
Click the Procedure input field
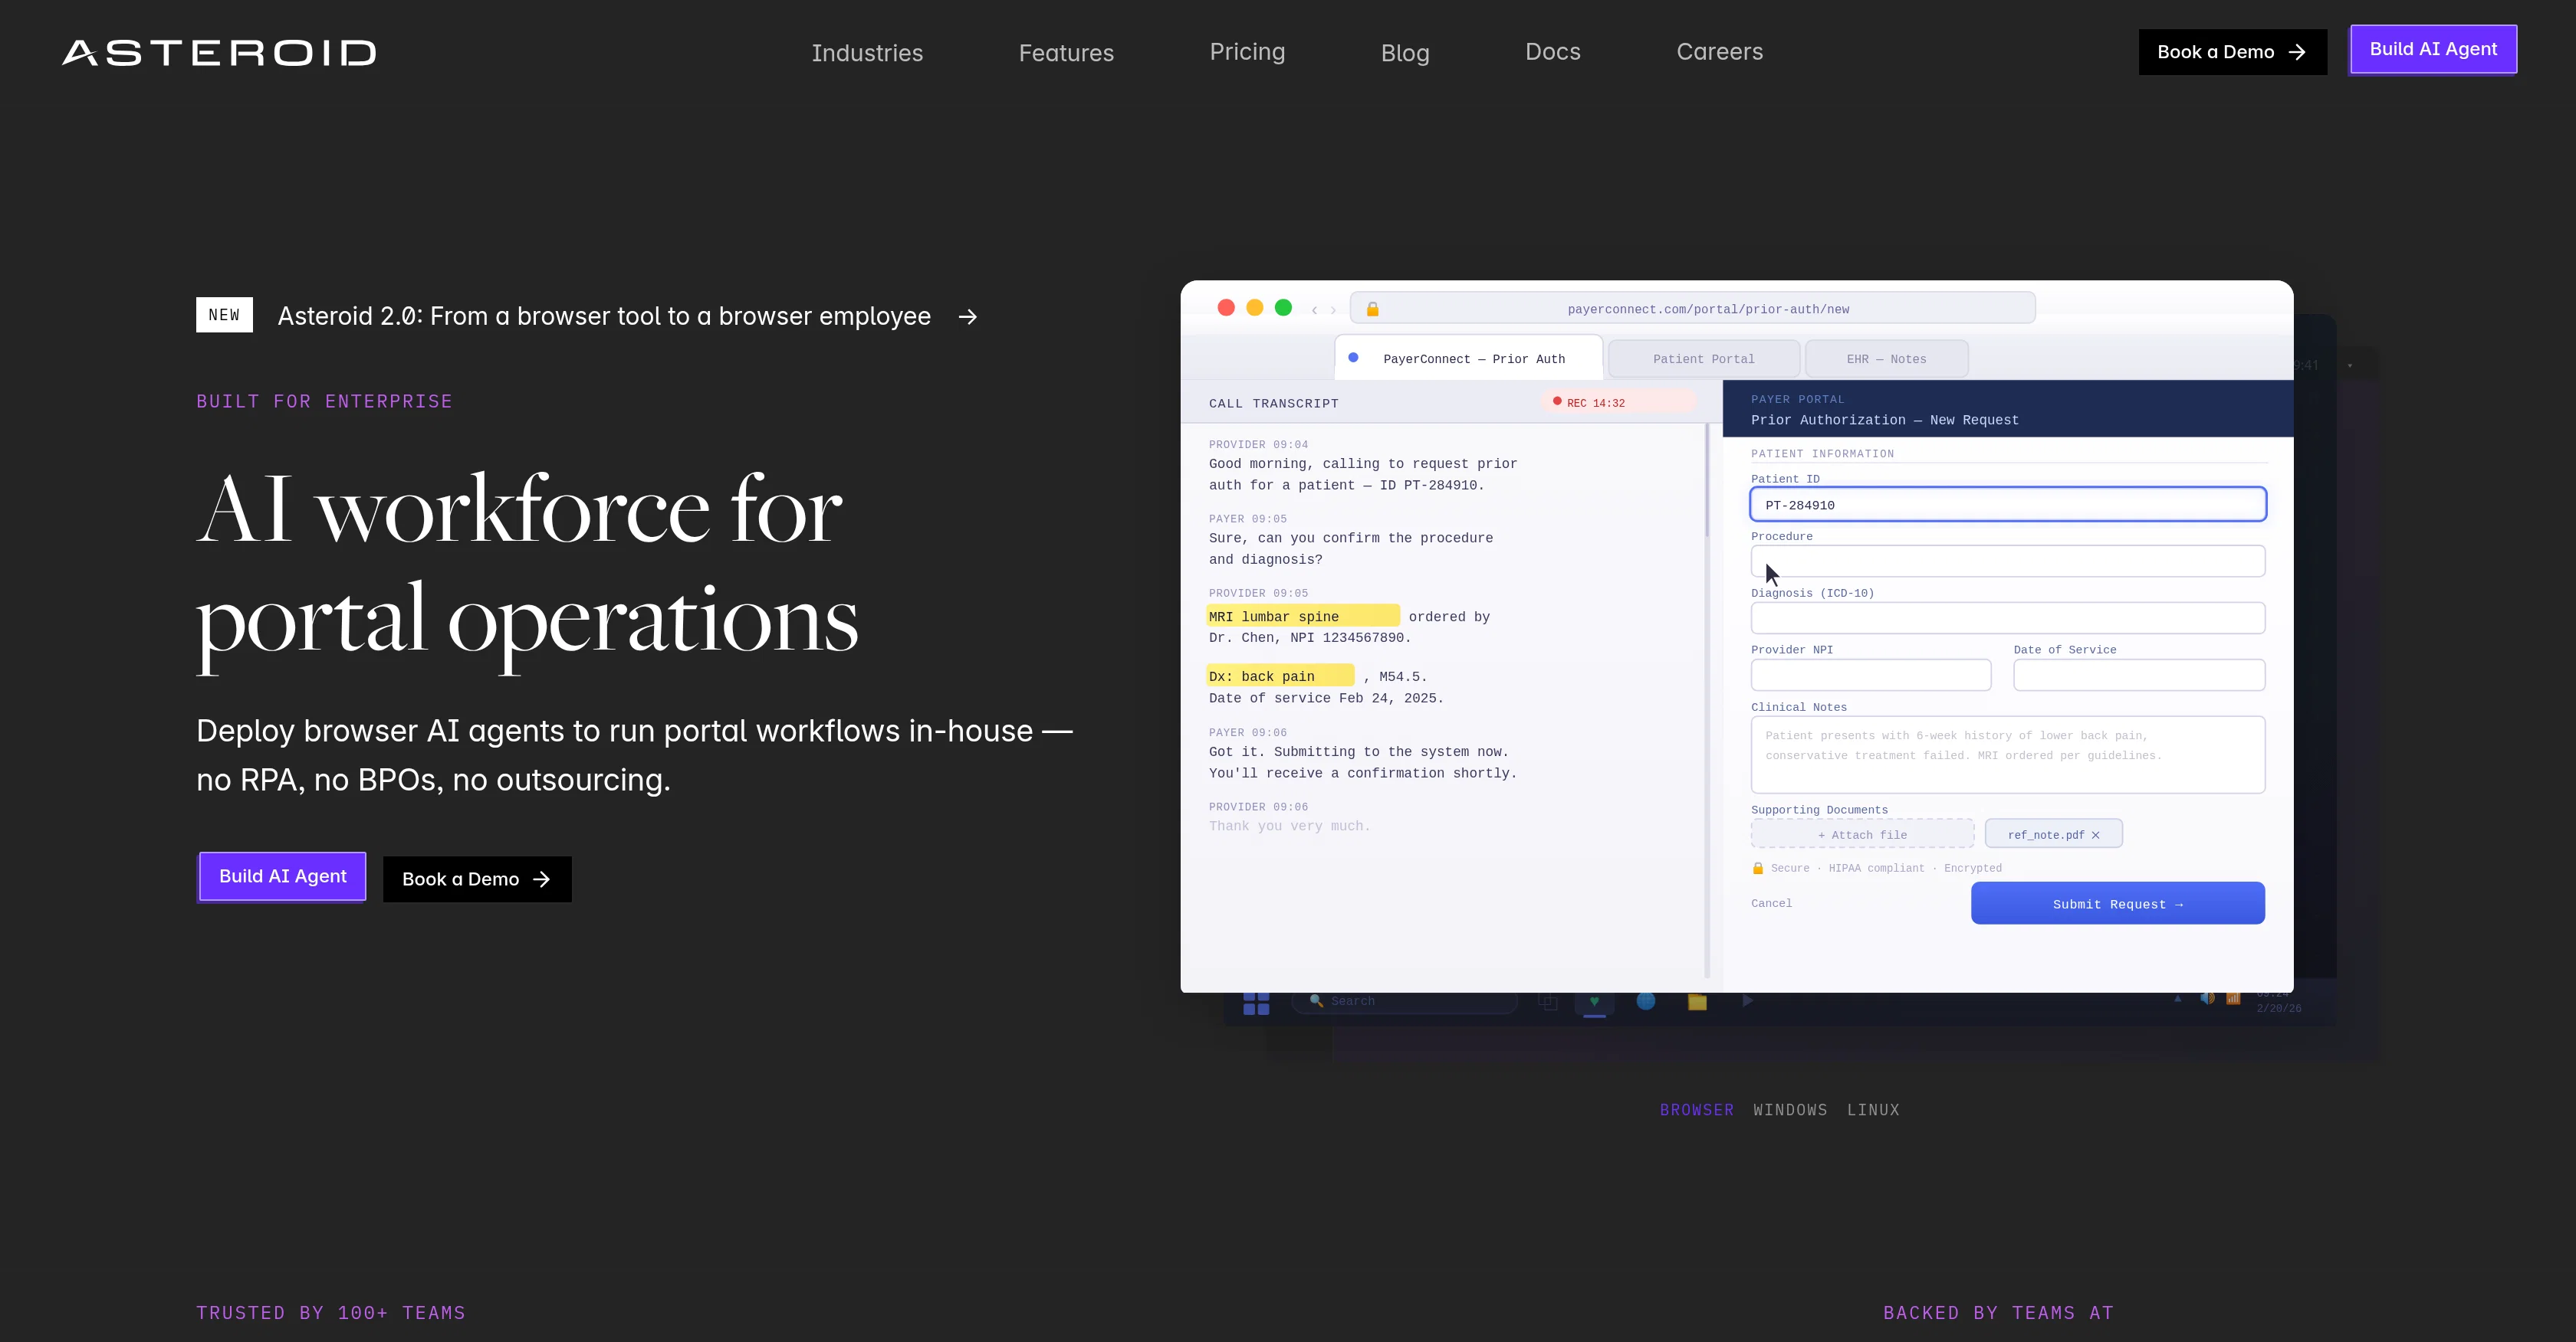(2008, 561)
